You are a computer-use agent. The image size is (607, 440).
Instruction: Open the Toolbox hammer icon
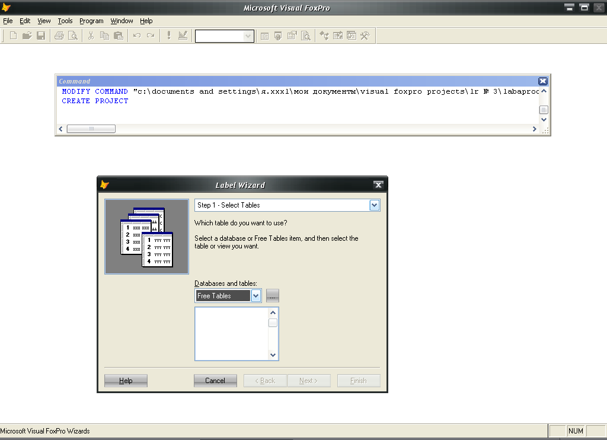(365, 36)
